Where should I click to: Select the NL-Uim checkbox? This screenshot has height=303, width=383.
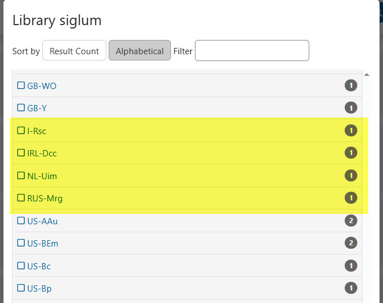(x=21, y=175)
